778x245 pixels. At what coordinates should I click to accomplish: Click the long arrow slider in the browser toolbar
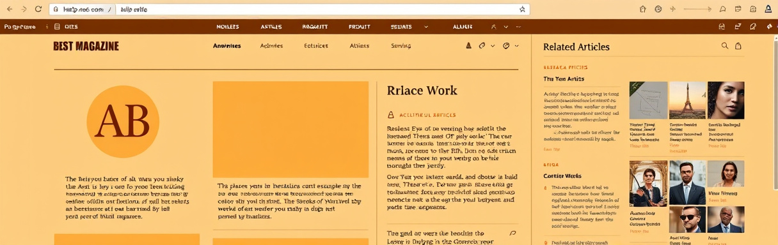coord(697,9)
